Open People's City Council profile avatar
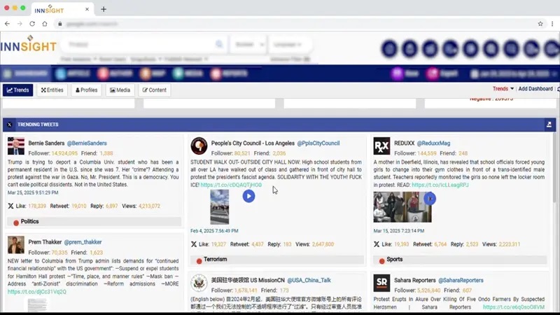This screenshot has width=560, height=315. click(x=199, y=146)
